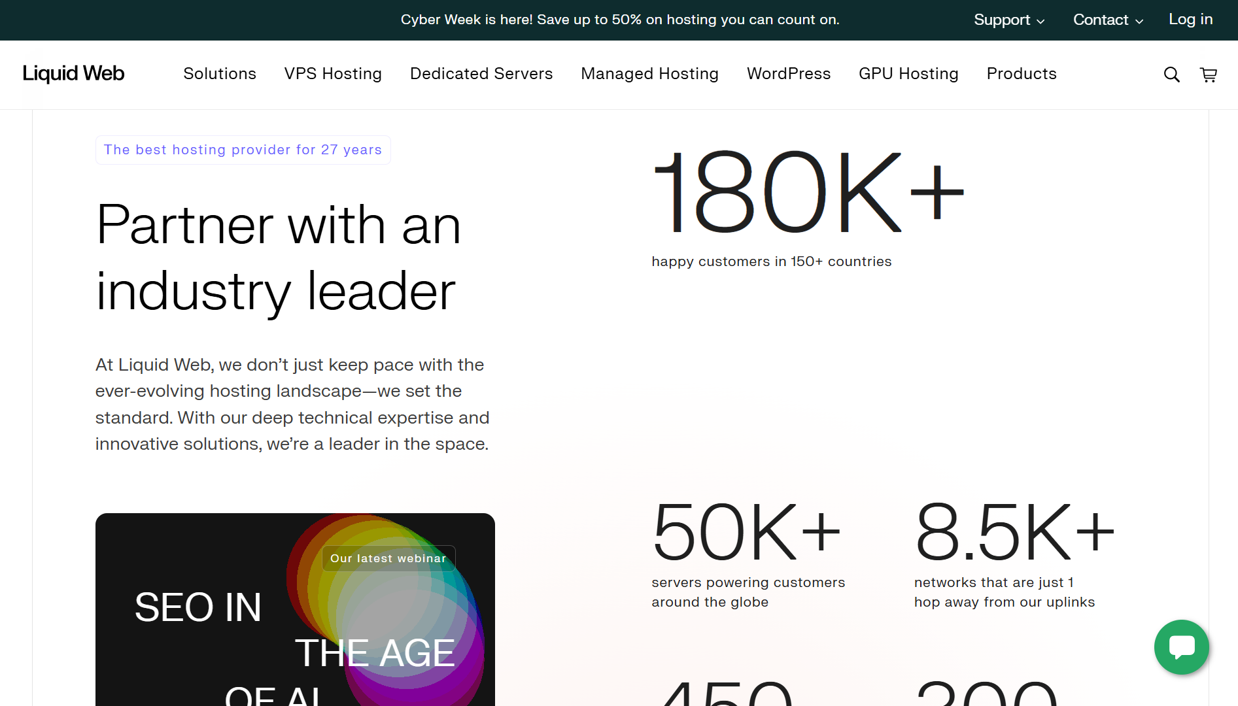1238x706 pixels.
Task: Open the shopping cart icon
Action: [1209, 75]
